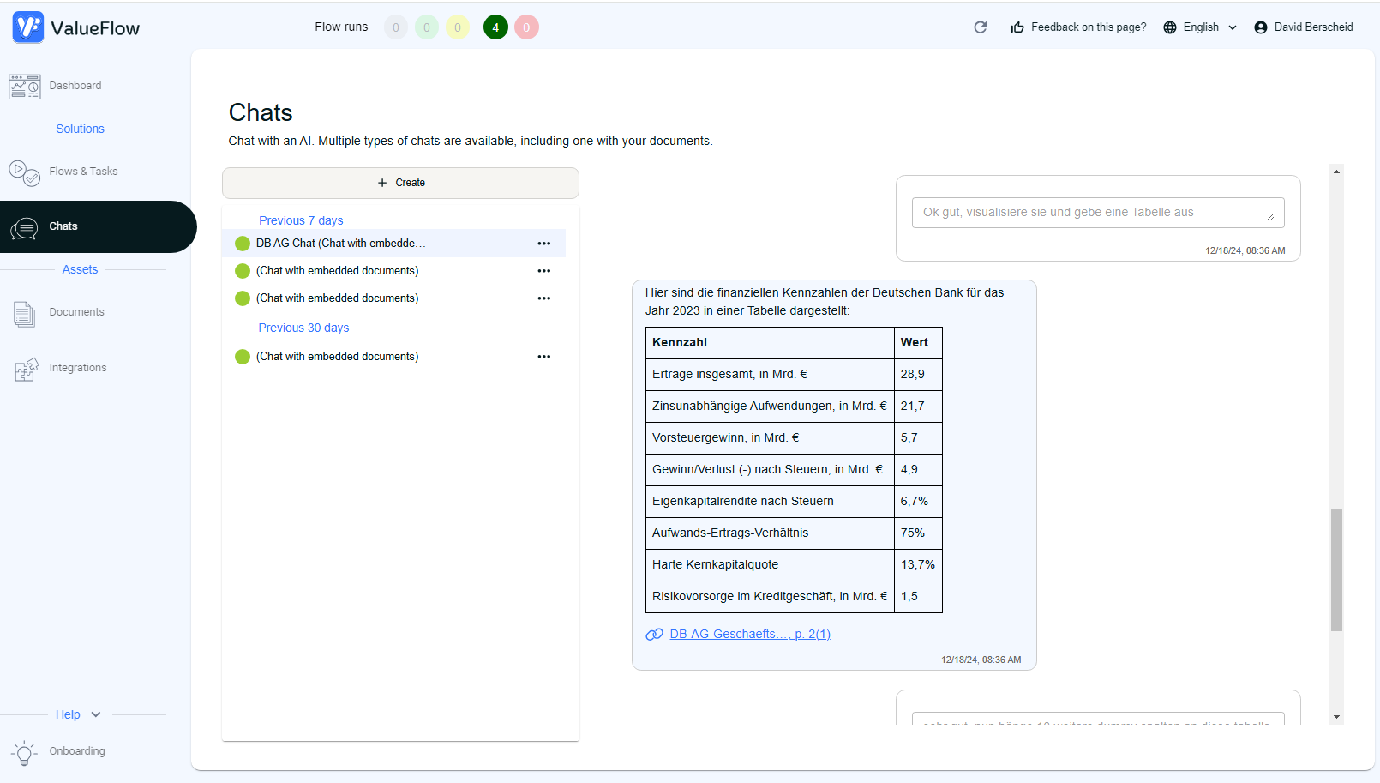Open the Integrations puzzle icon
Viewport: 1380px width, 783px height.
[x=27, y=369]
